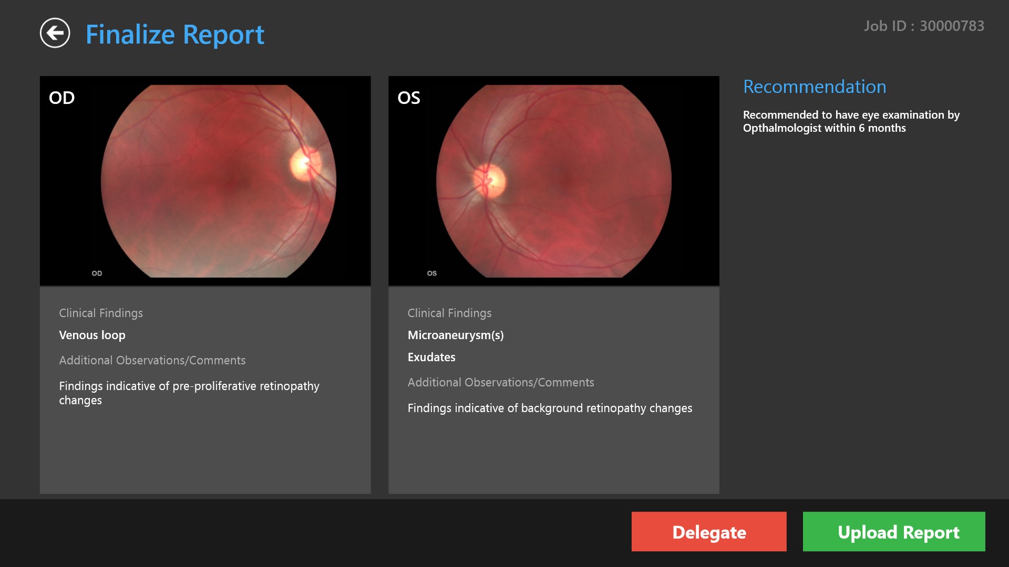Viewport: 1009px width, 567px height.
Task: Click the Finalize Report heading
Action: [x=174, y=35]
